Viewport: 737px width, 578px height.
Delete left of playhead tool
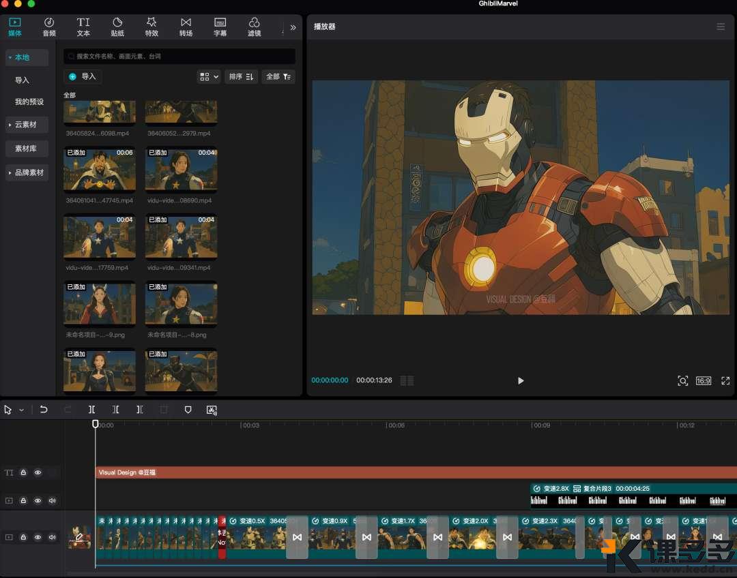pyautogui.click(x=115, y=410)
